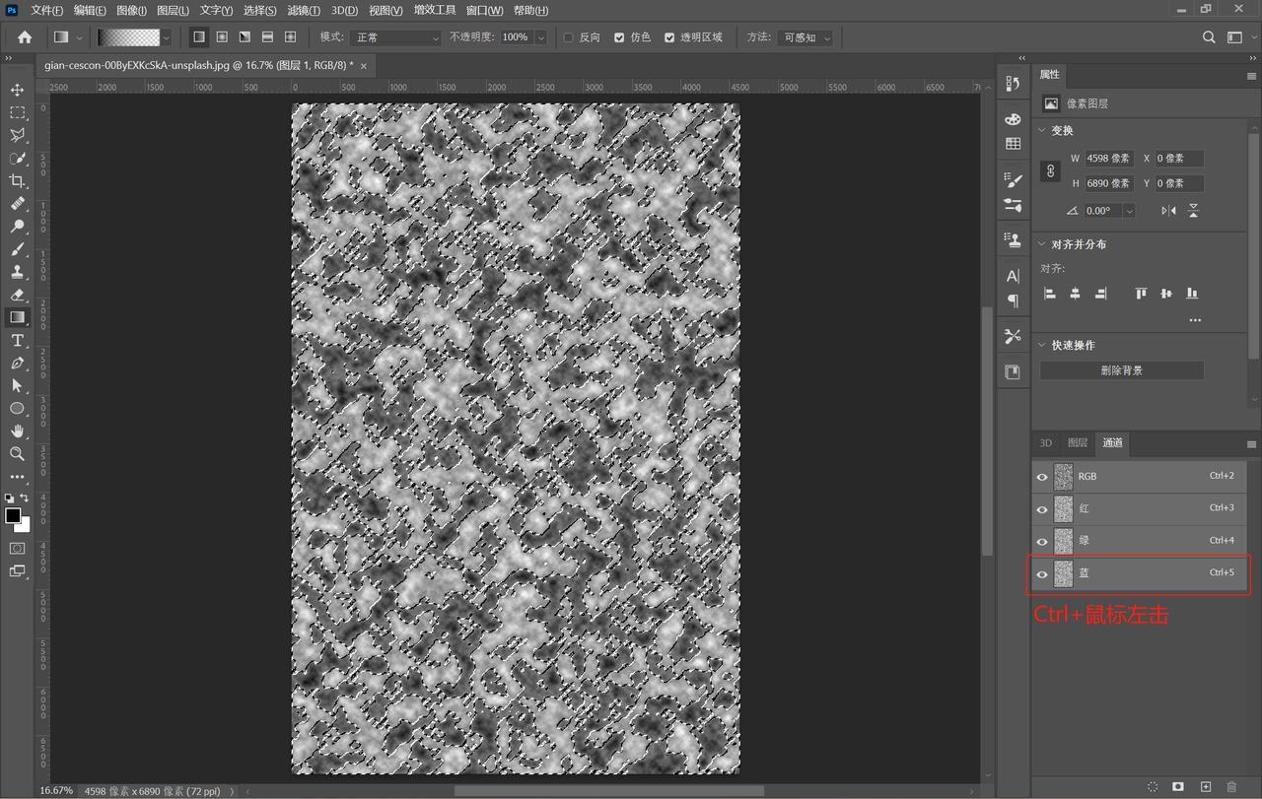Select the Move tool
Image resolution: width=1262 pixels, height=799 pixels.
coord(17,91)
